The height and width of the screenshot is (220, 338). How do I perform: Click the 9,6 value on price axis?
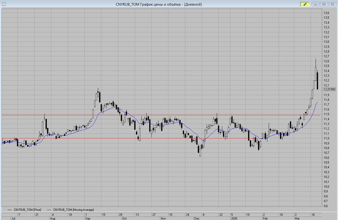pos(326,206)
